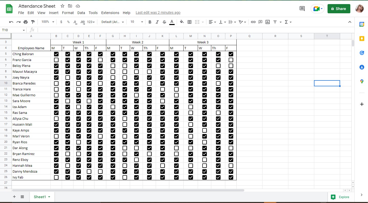Select the Paint format roller icon

click(x=33, y=22)
